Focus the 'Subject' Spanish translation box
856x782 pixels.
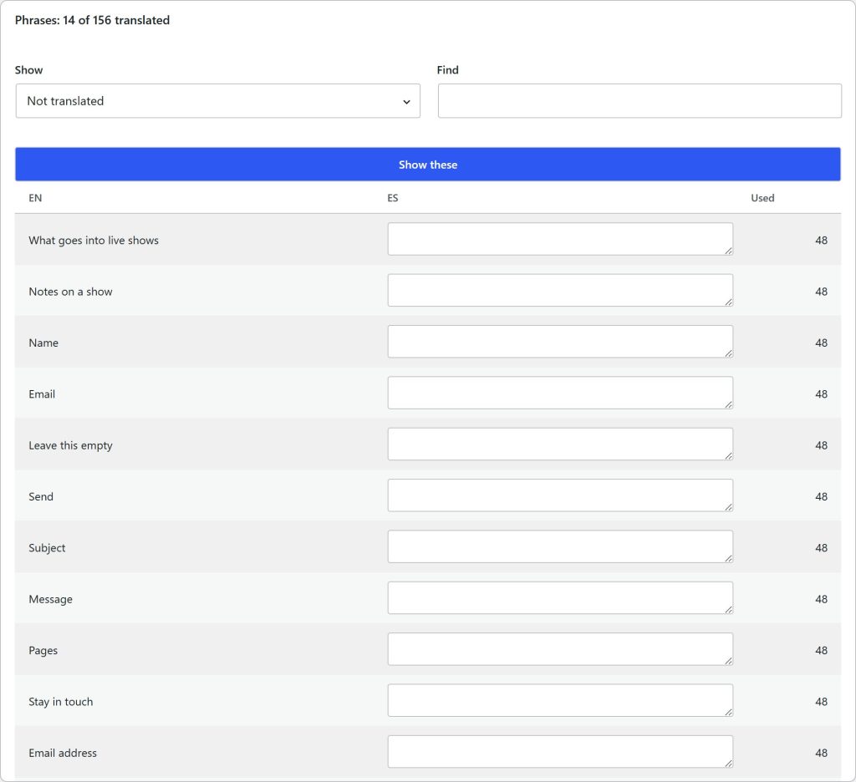click(560, 546)
